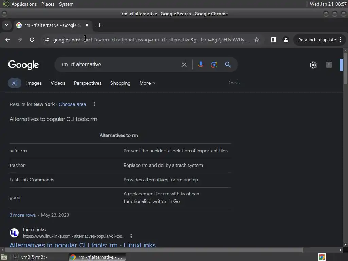Switch to Videos results
This screenshot has width=348, height=261.
click(x=58, y=83)
